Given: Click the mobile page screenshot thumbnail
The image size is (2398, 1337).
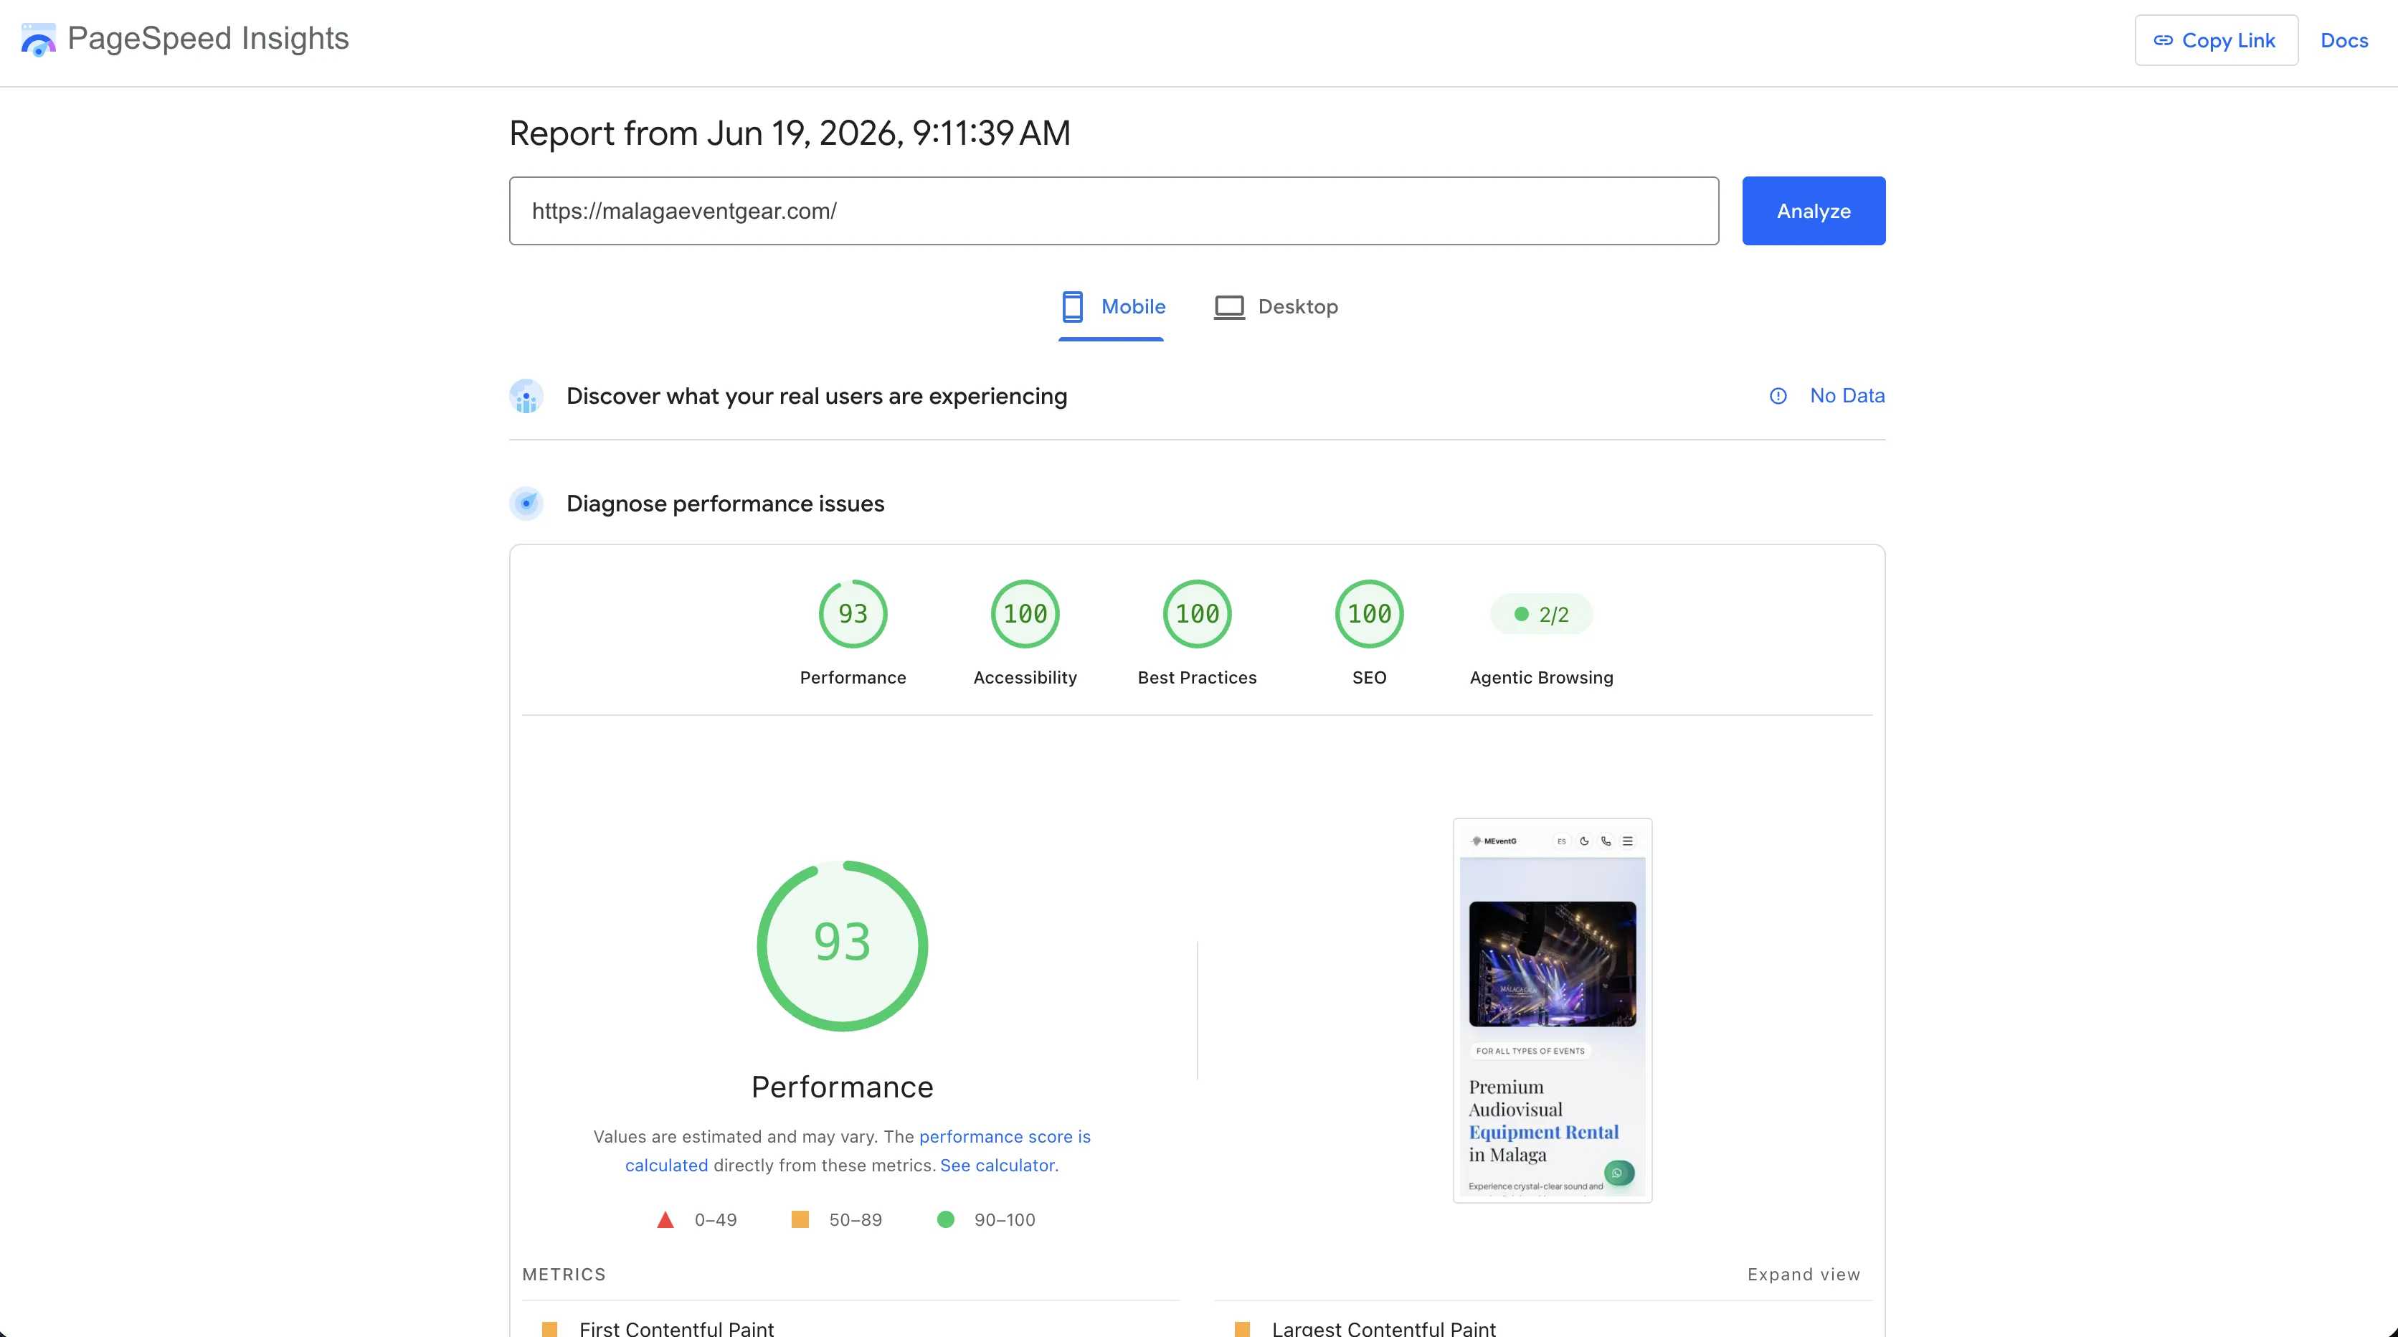Looking at the screenshot, I should [1553, 1010].
